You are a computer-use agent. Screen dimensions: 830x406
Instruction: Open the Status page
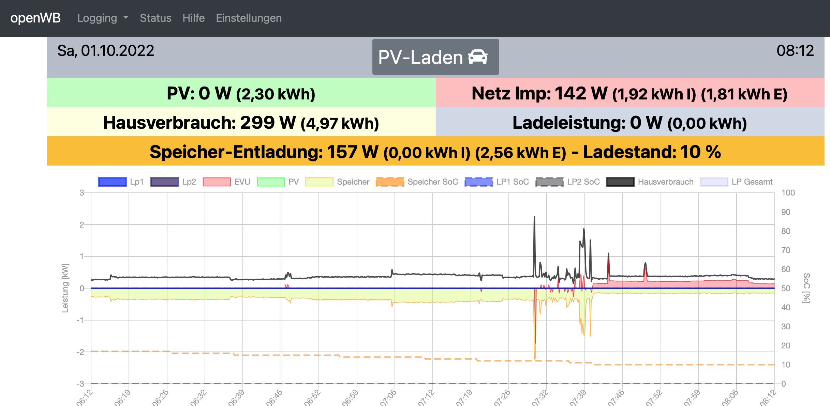(155, 18)
